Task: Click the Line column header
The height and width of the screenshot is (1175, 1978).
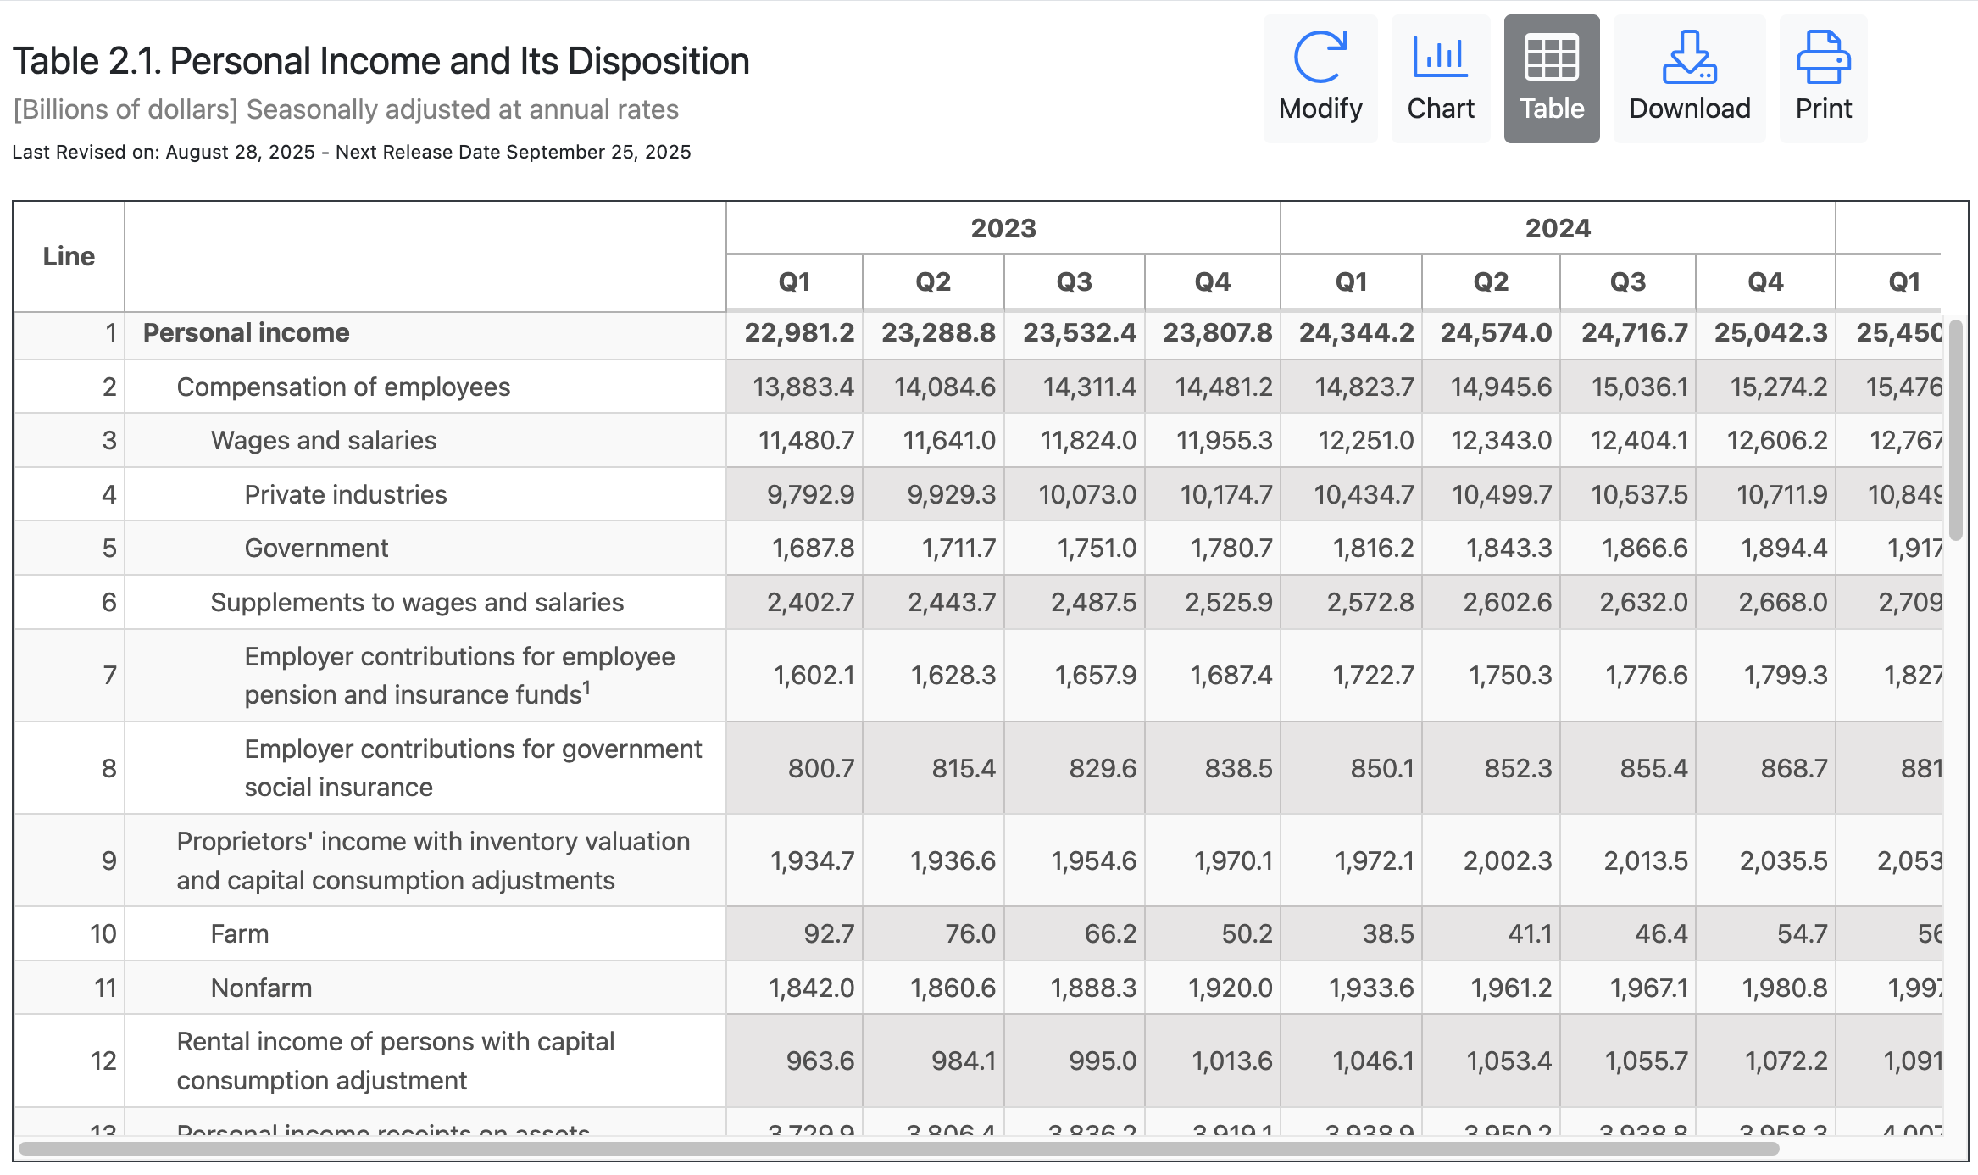Action: (68, 255)
